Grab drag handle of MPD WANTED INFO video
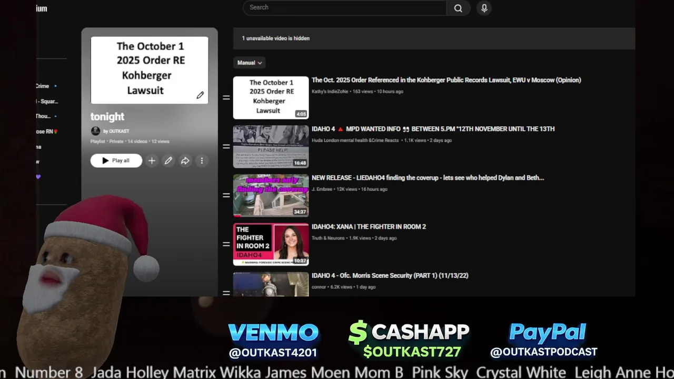 pos(226,146)
